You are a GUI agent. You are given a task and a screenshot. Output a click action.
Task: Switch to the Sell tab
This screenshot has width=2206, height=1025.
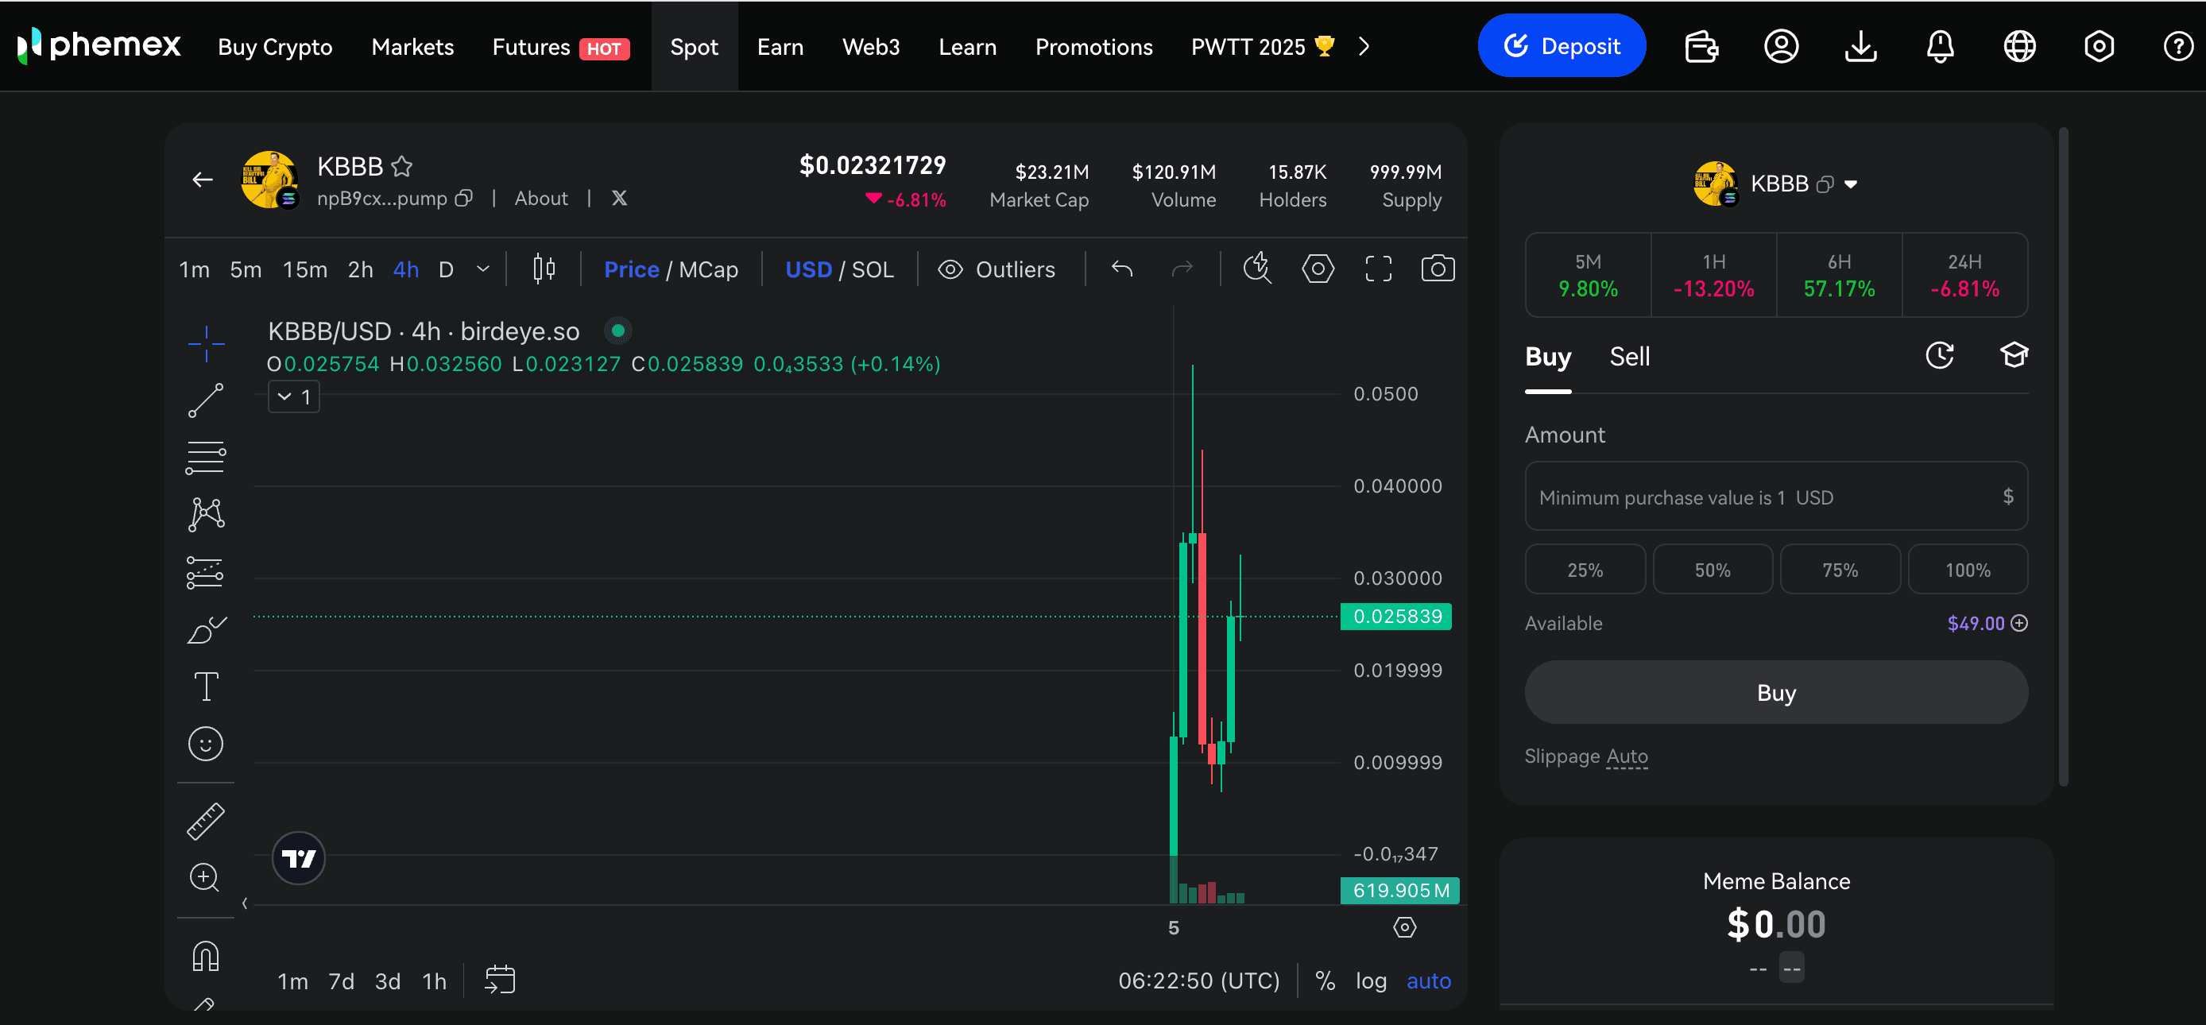1629,356
